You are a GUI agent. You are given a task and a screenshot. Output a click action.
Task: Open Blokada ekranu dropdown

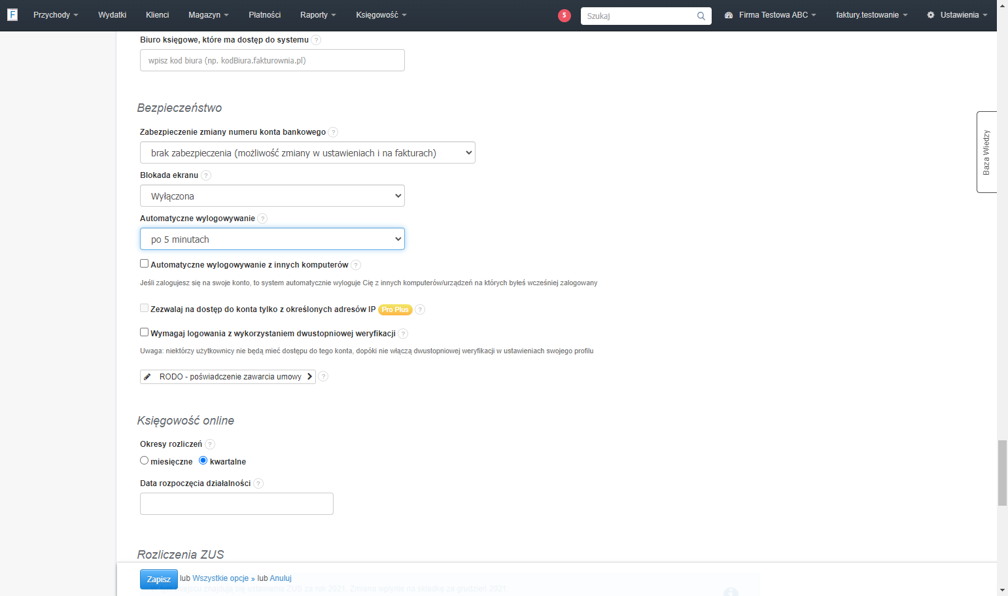[x=272, y=196]
